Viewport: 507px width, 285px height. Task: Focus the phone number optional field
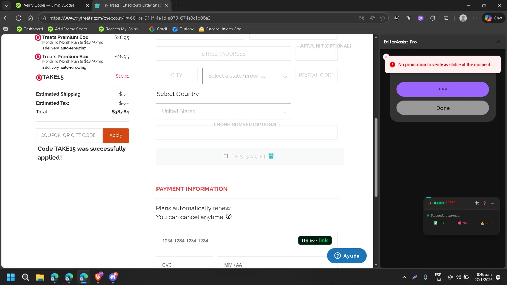pos(247,132)
